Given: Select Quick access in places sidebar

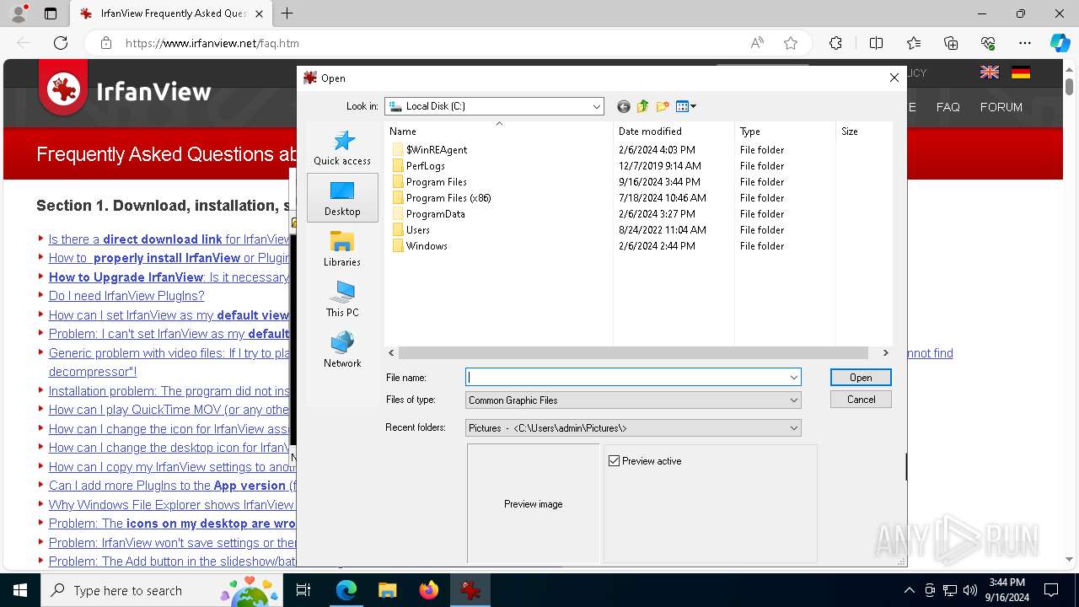Looking at the screenshot, I should (x=342, y=148).
